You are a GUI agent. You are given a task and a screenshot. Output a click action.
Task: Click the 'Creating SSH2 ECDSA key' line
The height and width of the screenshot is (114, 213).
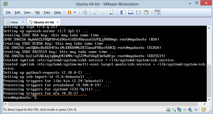point(57,43)
